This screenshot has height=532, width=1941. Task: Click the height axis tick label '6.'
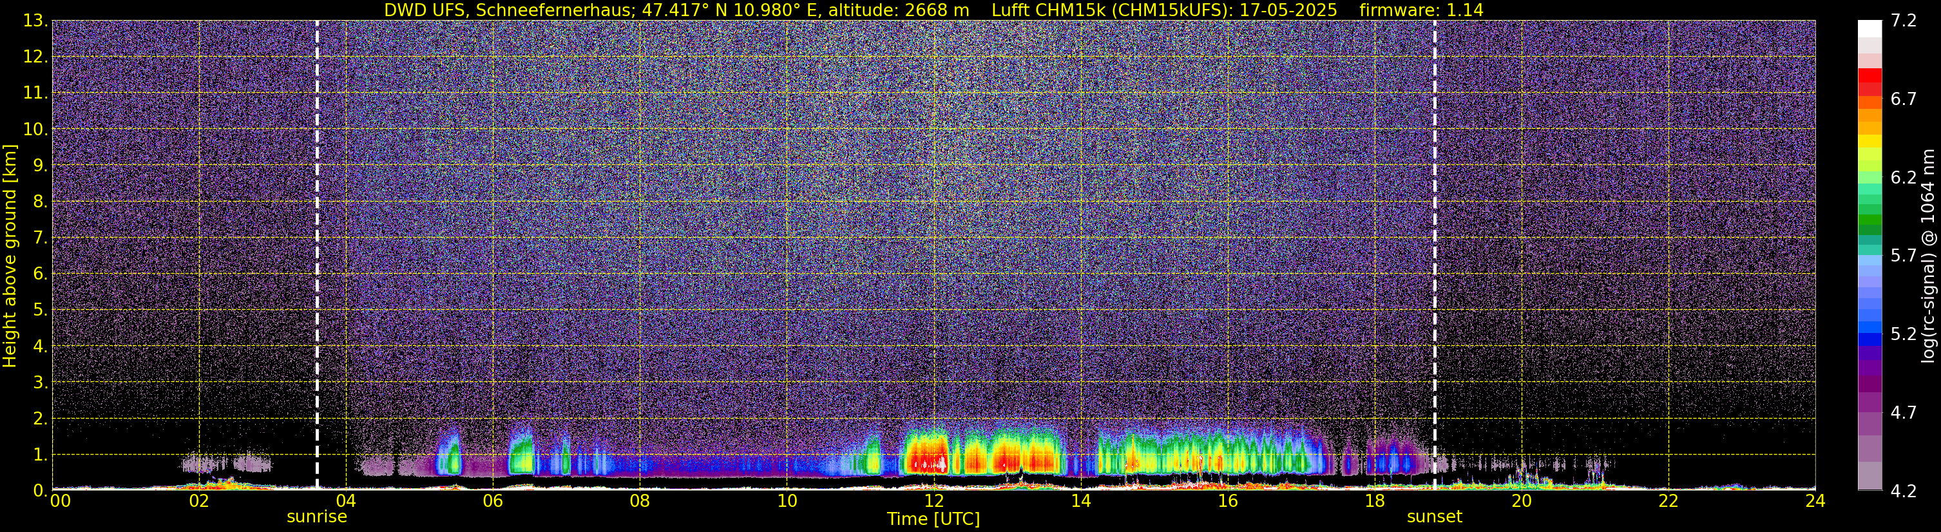point(40,274)
